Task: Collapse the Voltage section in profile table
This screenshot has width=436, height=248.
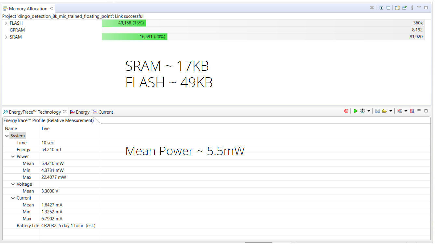Action: point(13,184)
